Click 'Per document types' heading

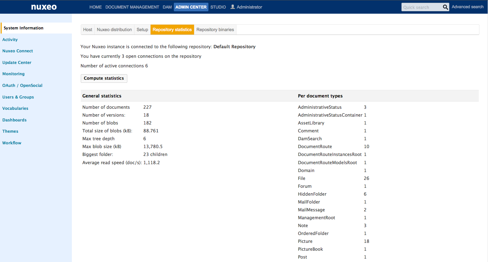click(320, 96)
